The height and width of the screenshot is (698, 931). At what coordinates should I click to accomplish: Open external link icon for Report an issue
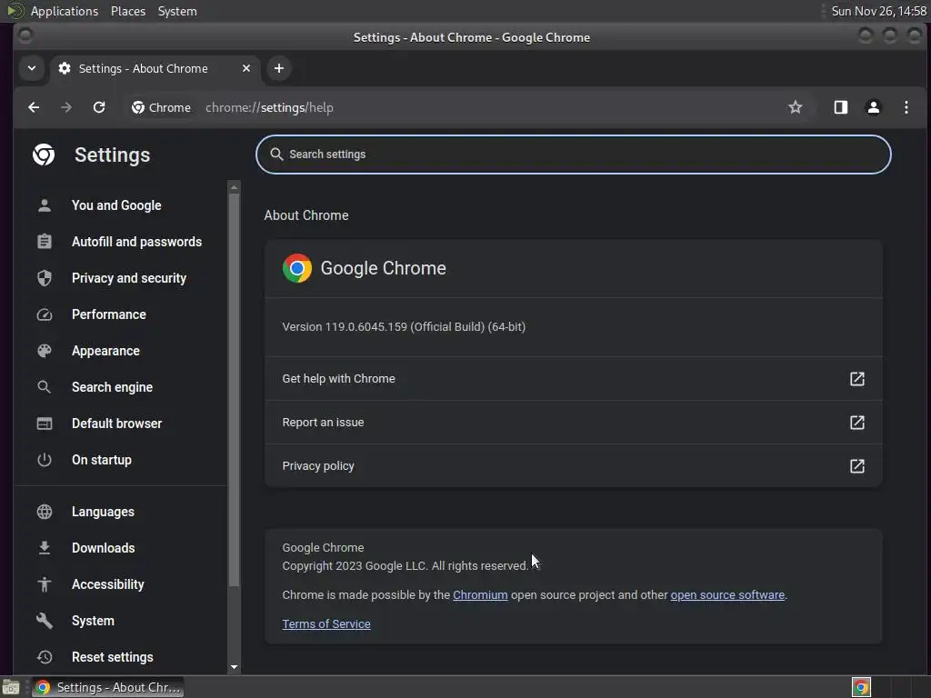tap(856, 423)
